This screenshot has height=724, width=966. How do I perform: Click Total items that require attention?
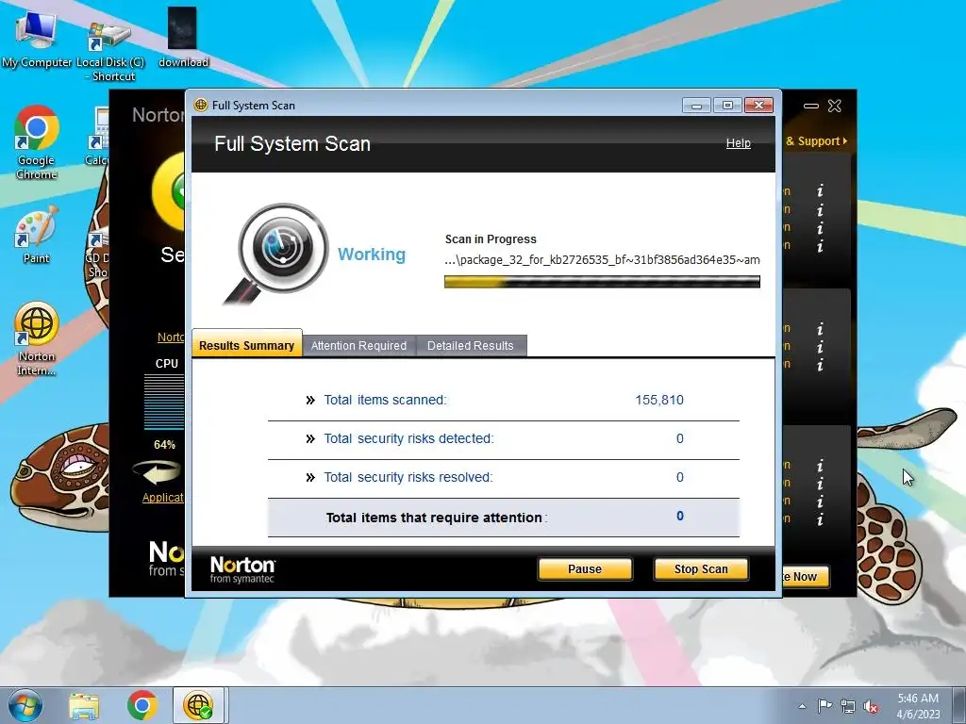(x=436, y=518)
